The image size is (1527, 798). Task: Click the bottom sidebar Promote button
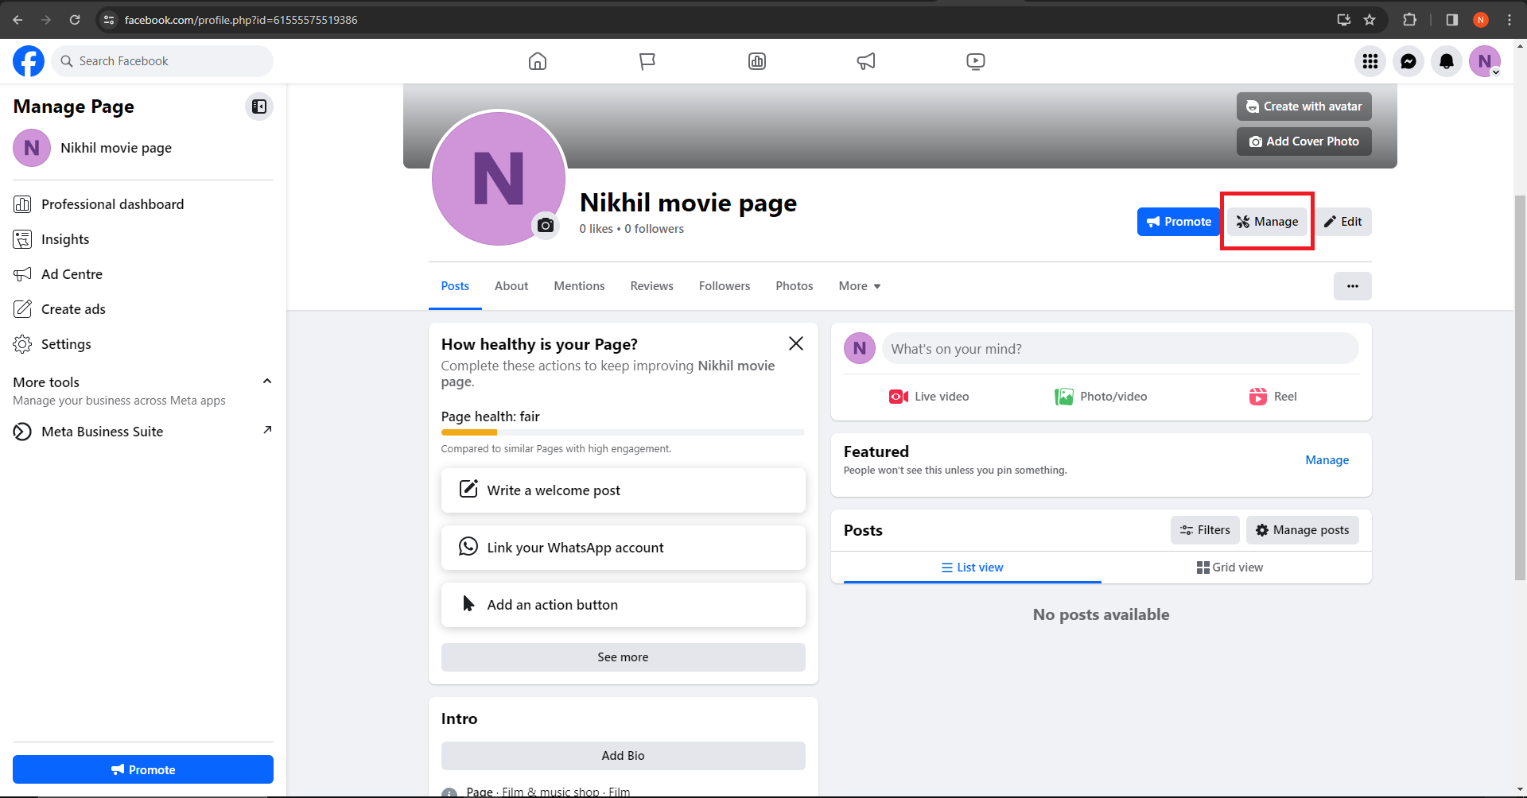(143, 769)
